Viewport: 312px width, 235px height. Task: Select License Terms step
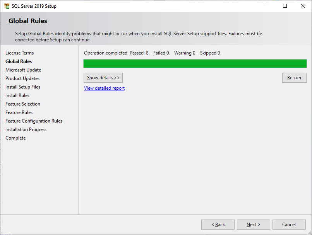pyautogui.click(x=19, y=53)
